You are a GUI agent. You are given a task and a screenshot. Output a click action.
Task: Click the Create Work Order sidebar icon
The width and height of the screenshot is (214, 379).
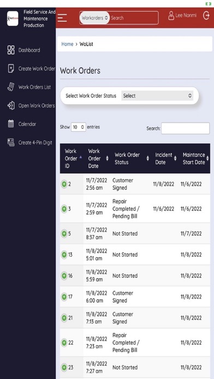(11, 69)
